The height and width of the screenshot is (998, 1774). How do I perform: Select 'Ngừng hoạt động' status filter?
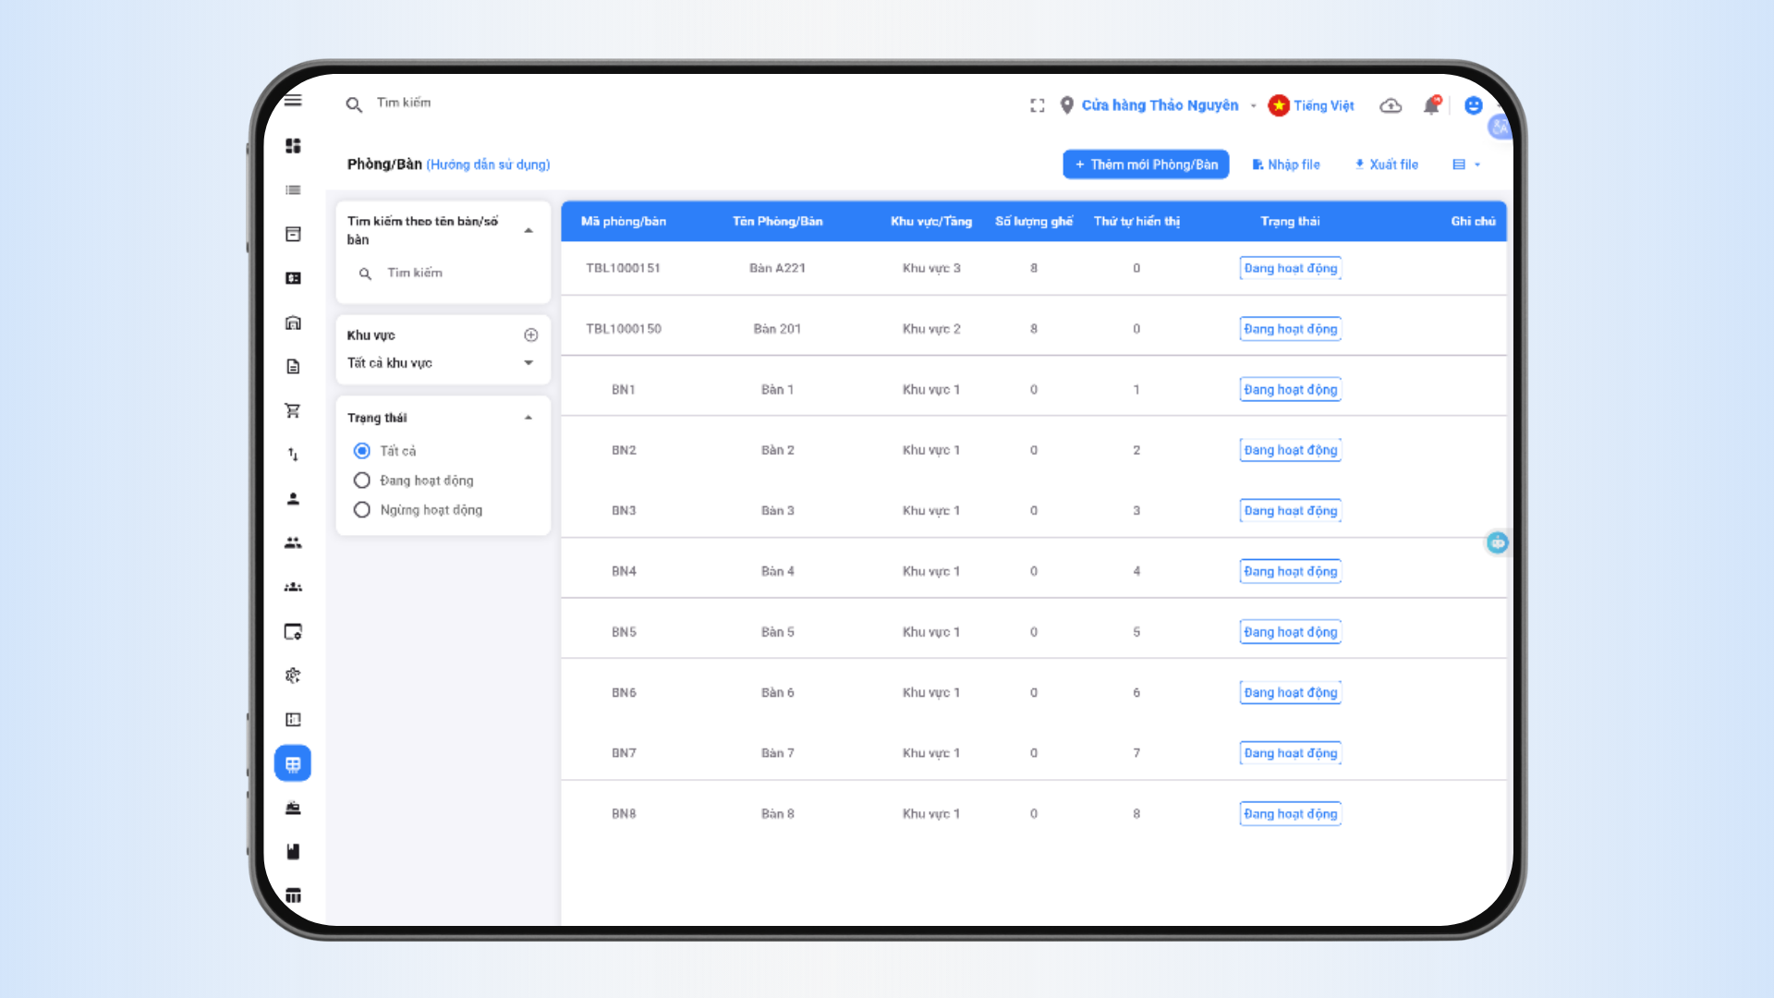click(x=362, y=510)
